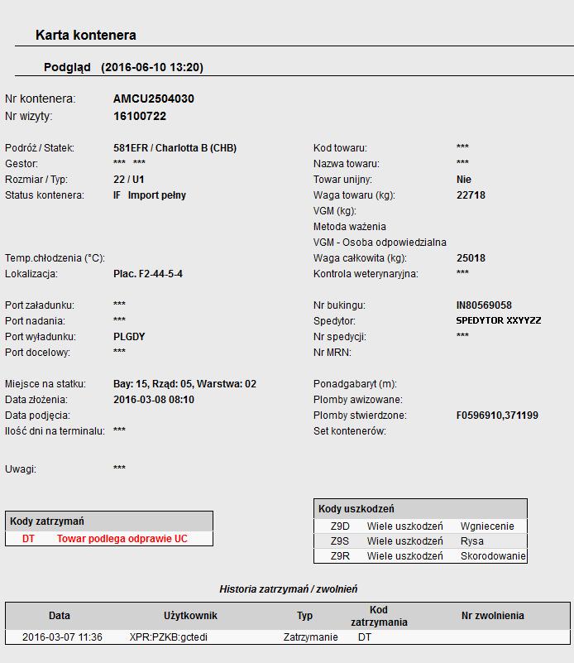Image resolution: width=574 pixels, height=663 pixels.
Task: Click size/type value 22 / U1
Action: (x=129, y=180)
